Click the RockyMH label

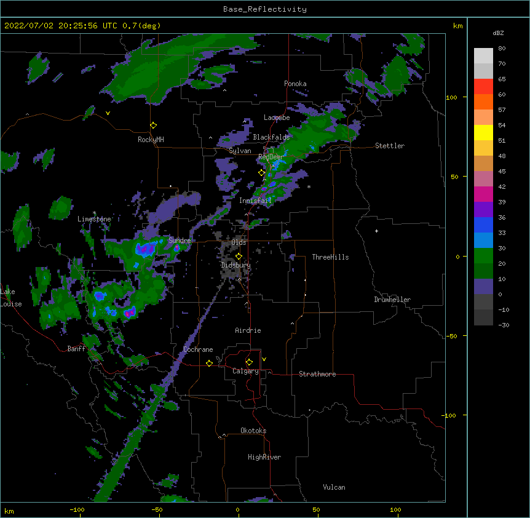tap(151, 140)
